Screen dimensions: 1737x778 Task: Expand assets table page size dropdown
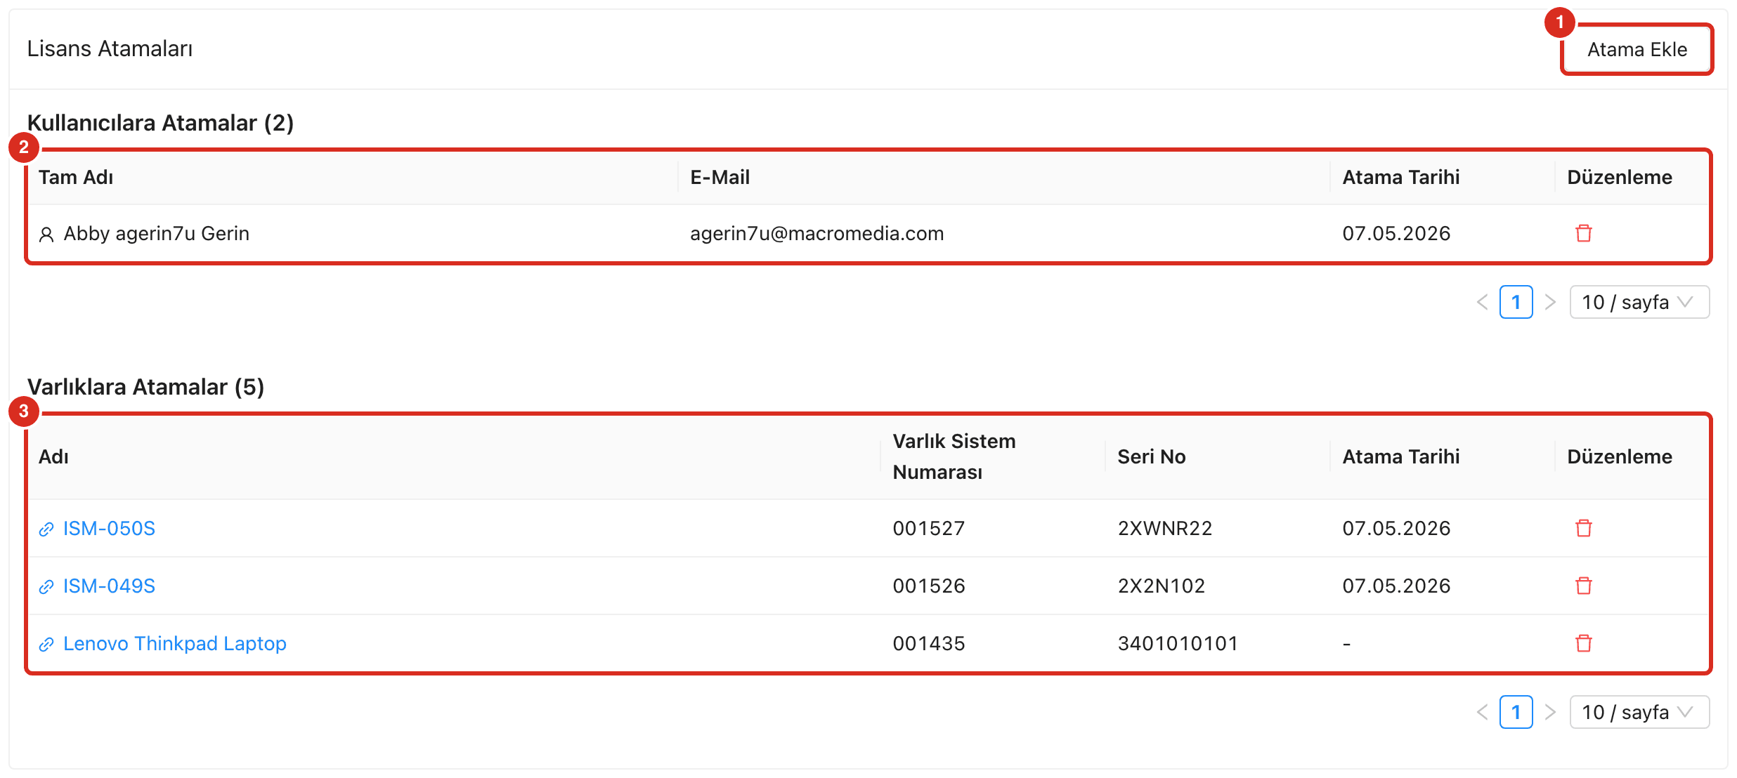point(1639,712)
